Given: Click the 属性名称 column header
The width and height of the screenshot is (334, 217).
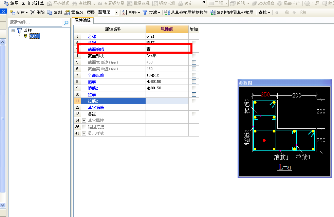Looking at the screenshot, I should tap(113, 29).
